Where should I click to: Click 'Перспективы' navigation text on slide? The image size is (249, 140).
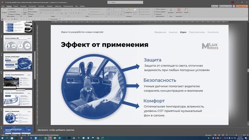coord(197,32)
